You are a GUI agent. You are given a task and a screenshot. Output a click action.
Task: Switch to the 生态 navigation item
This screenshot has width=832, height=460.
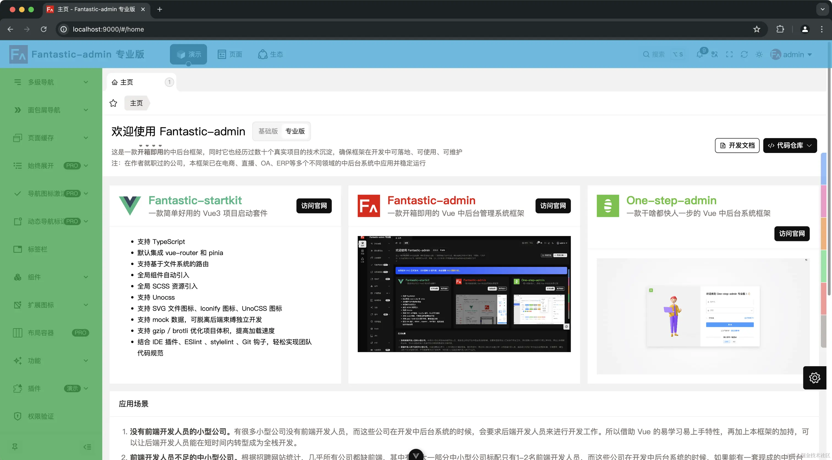pos(271,54)
